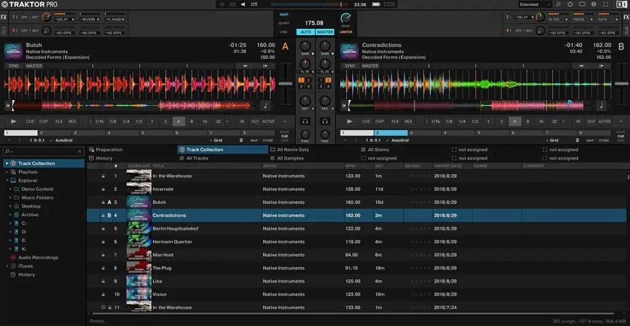630x326 pixels.
Task: Open the Native Instruments NI logo
Action: click(x=621, y=4)
